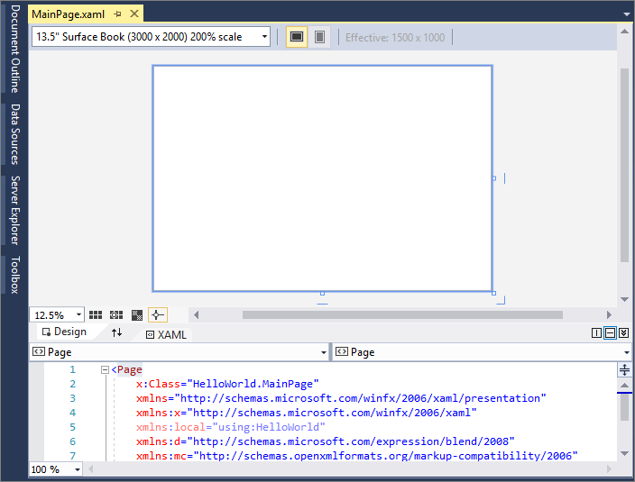Toggle the artboard background icon

[x=137, y=315]
